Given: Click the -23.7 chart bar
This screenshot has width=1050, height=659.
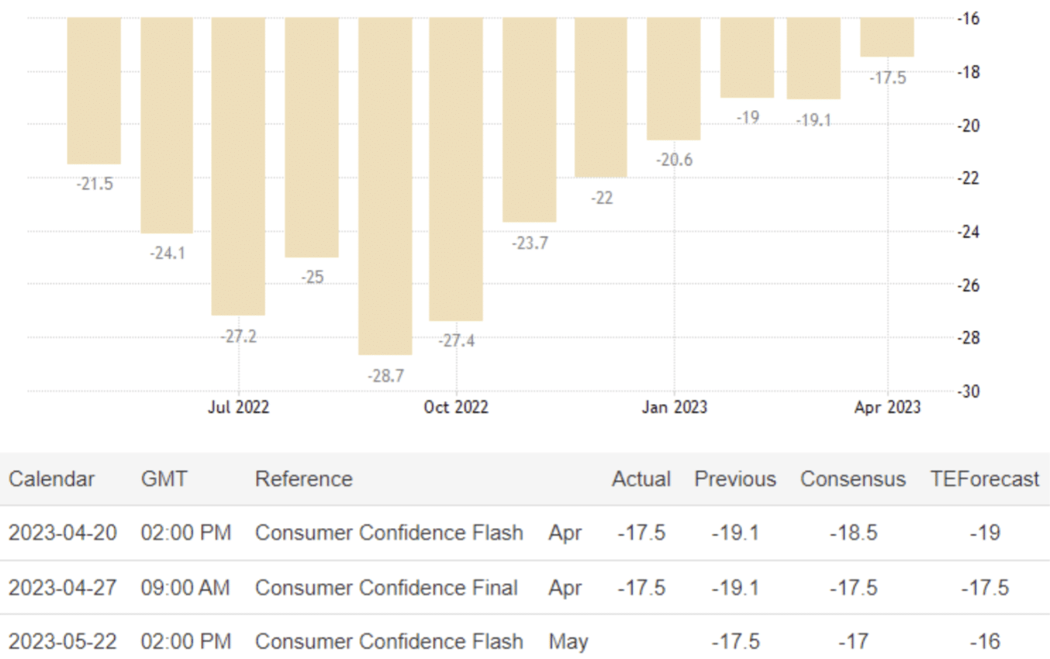Looking at the screenshot, I should coord(529,119).
